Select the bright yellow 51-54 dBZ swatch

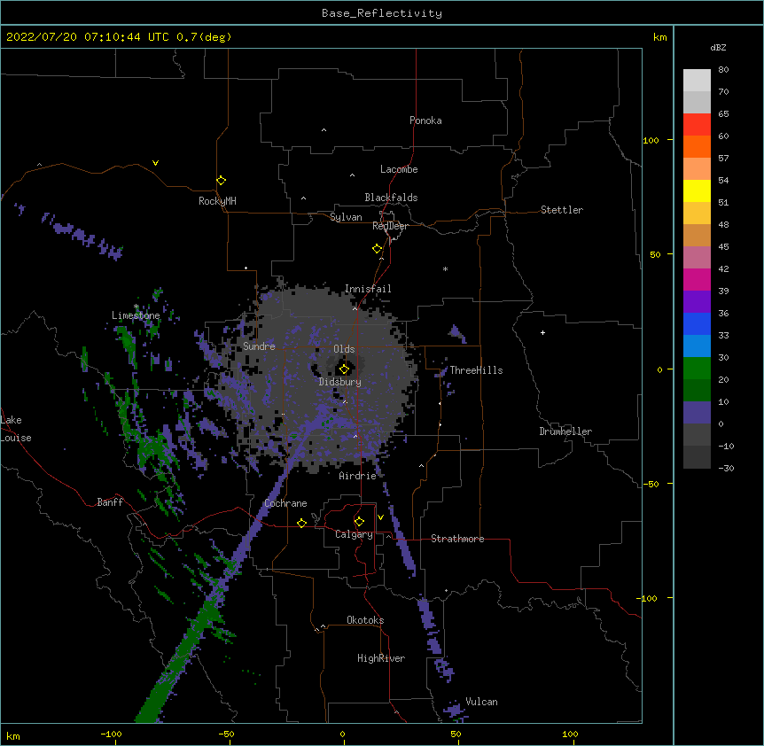697,190
